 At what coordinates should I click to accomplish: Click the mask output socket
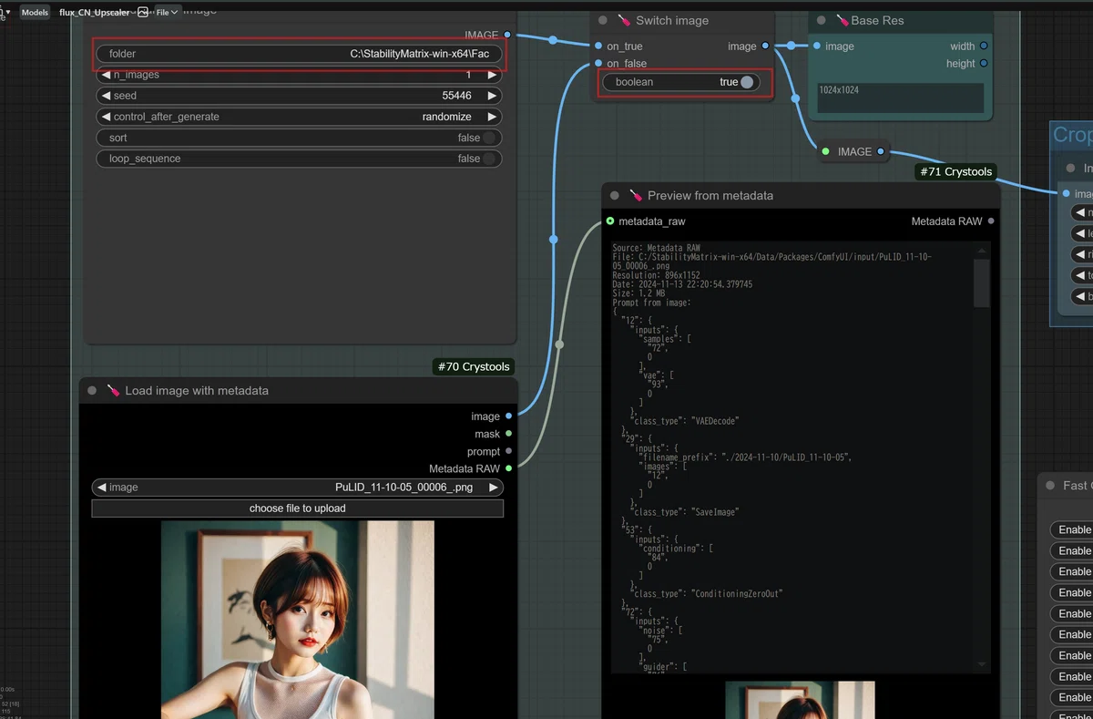[x=508, y=434]
